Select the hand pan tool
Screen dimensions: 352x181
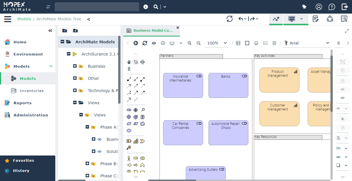click(129, 62)
